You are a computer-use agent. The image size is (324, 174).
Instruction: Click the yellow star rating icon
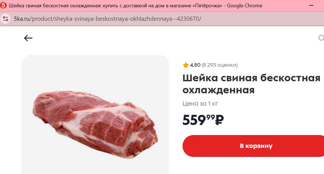pyautogui.click(x=186, y=65)
